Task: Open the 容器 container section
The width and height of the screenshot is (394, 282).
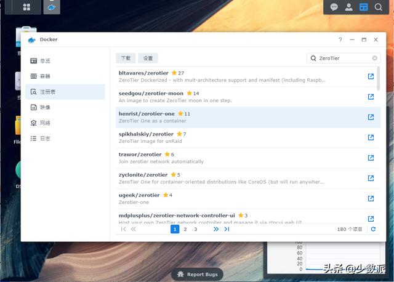Action: [65, 76]
